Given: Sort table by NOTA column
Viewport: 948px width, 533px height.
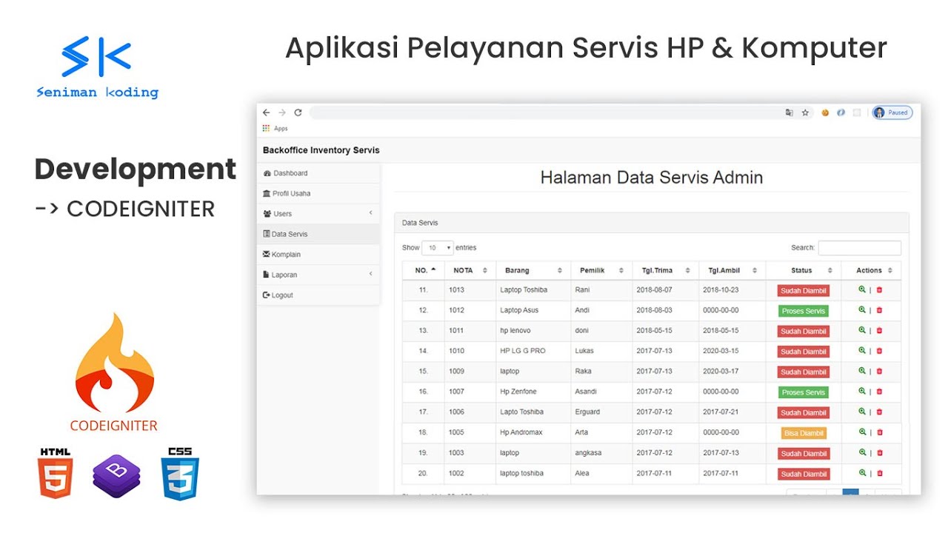Looking at the screenshot, I should click(470, 270).
